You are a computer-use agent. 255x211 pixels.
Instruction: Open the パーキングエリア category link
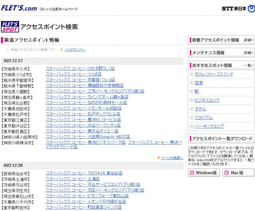(x=210, y=126)
